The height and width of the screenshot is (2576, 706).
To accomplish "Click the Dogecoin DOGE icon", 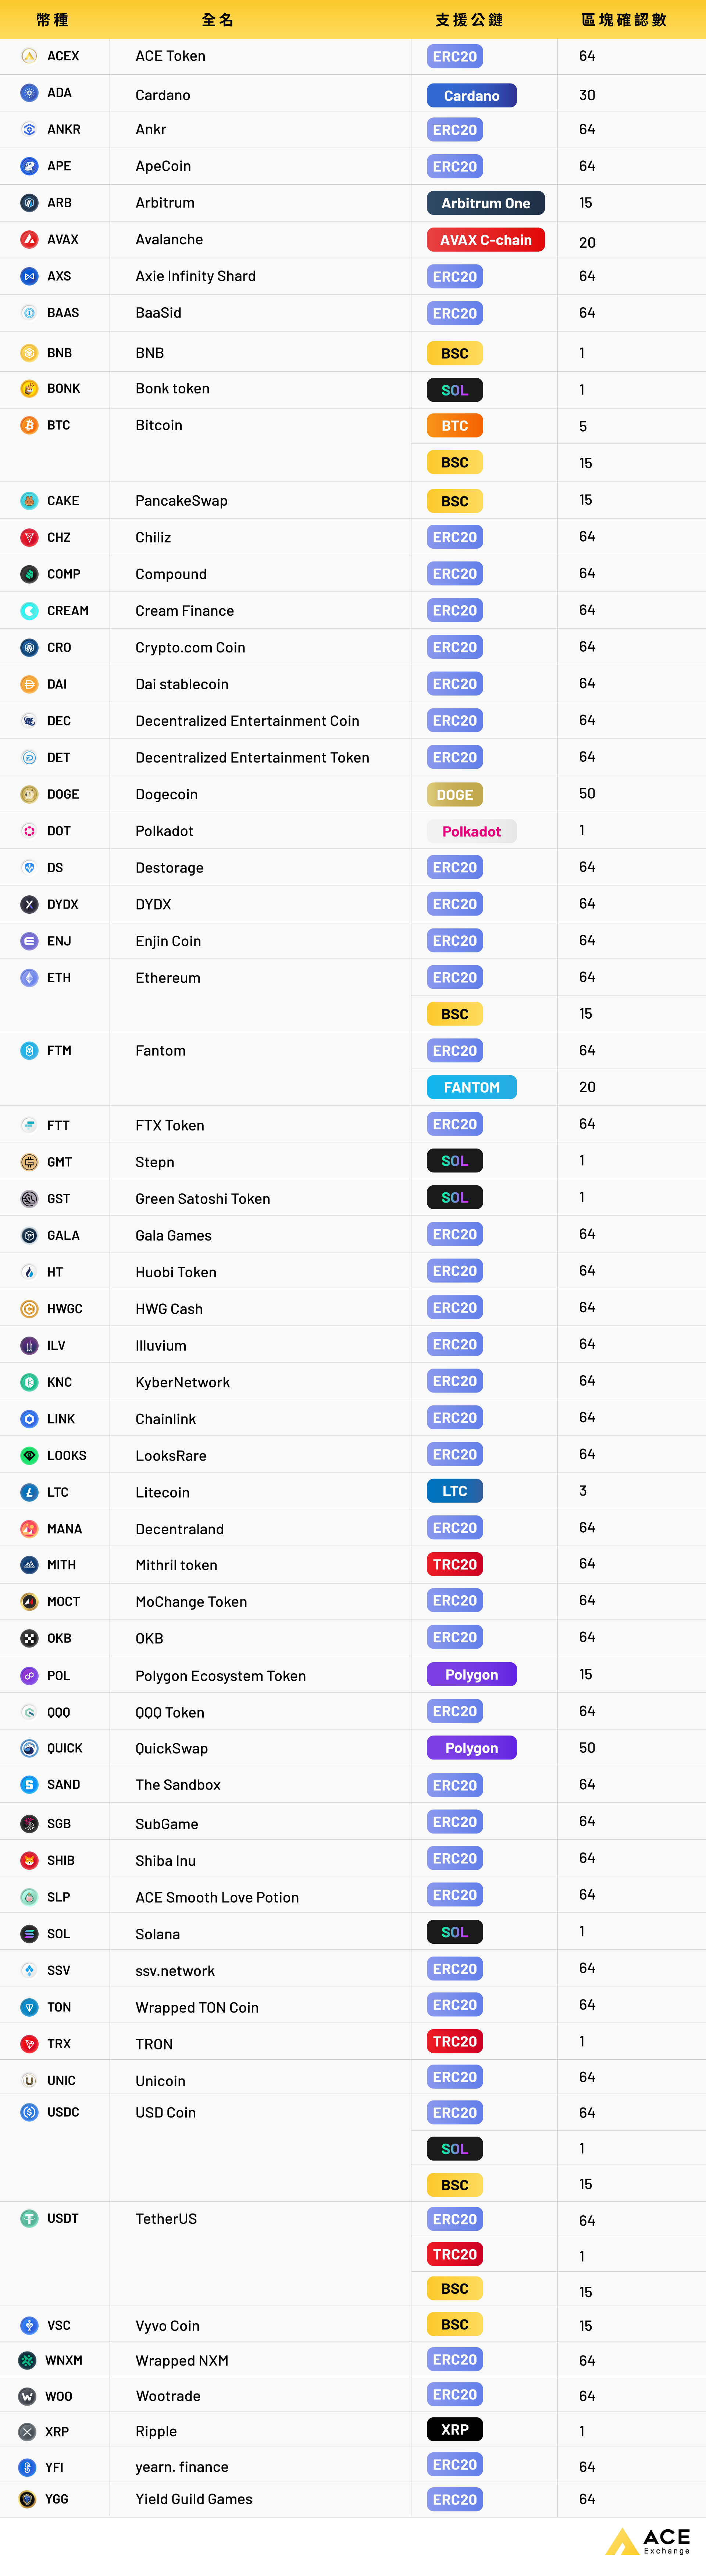I will coord(29,794).
